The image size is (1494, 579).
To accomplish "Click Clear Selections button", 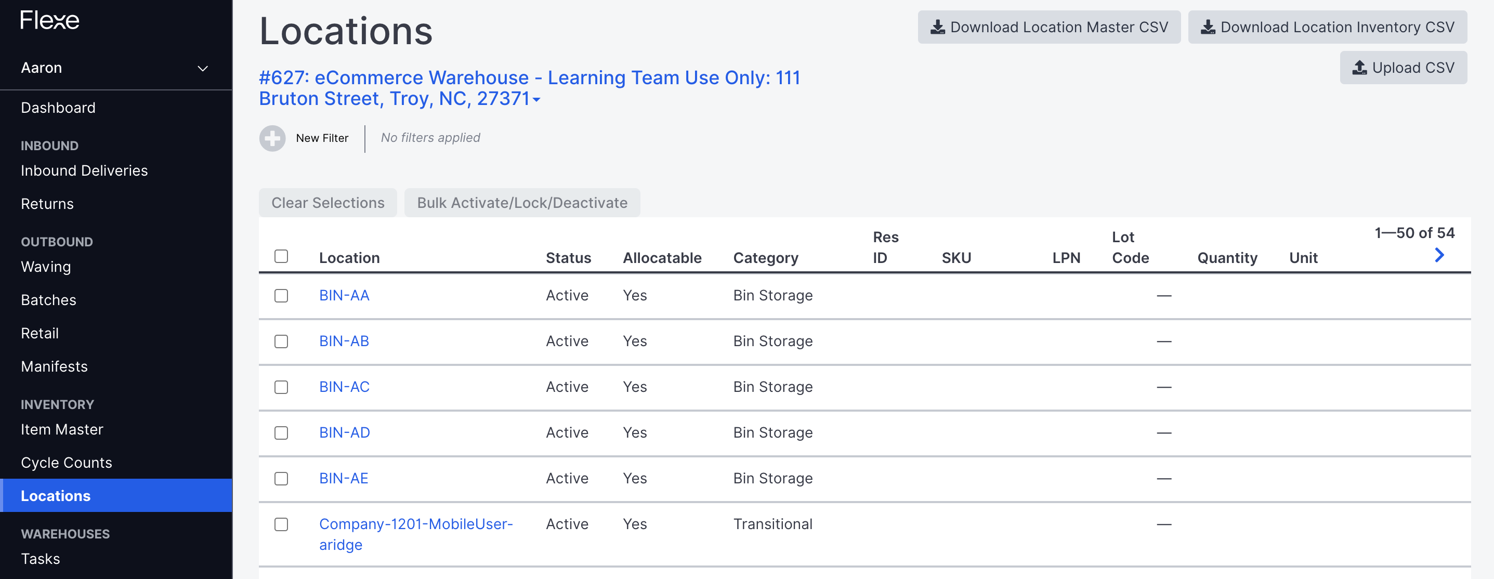I will click(327, 203).
